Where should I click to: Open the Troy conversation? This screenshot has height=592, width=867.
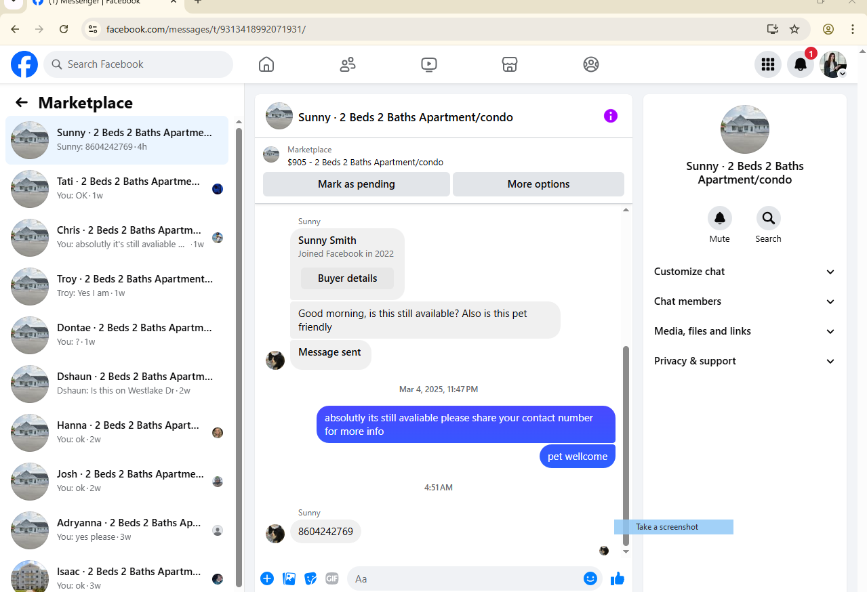pyautogui.click(x=117, y=287)
